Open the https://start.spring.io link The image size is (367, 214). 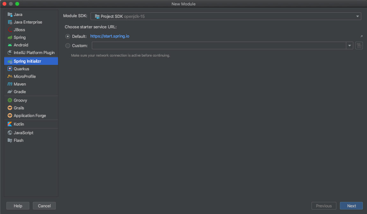[110, 36]
